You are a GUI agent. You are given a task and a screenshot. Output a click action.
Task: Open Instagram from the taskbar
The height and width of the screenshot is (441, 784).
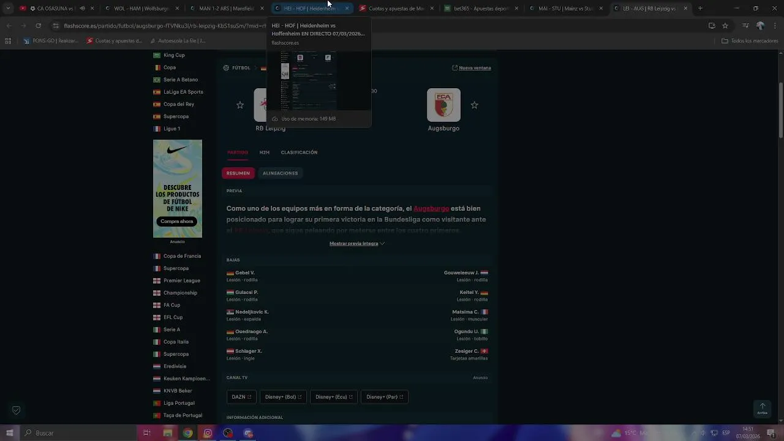[x=208, y=433]
